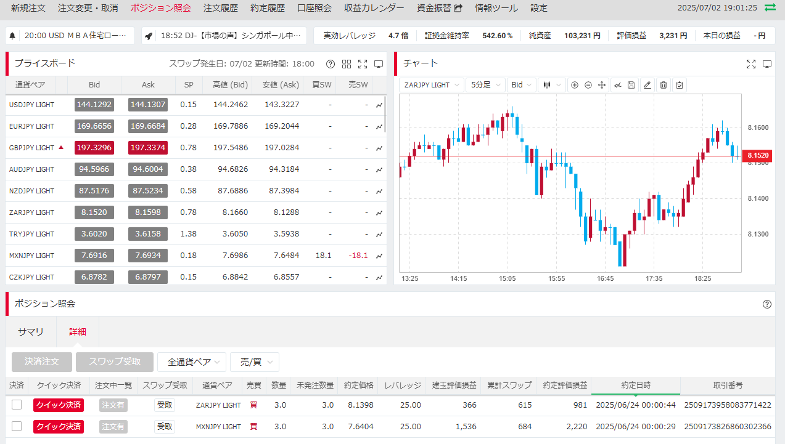Screen dimensions: 785x444
Task: Pop out チャート panel to separate window
Action: coord(767,64)
